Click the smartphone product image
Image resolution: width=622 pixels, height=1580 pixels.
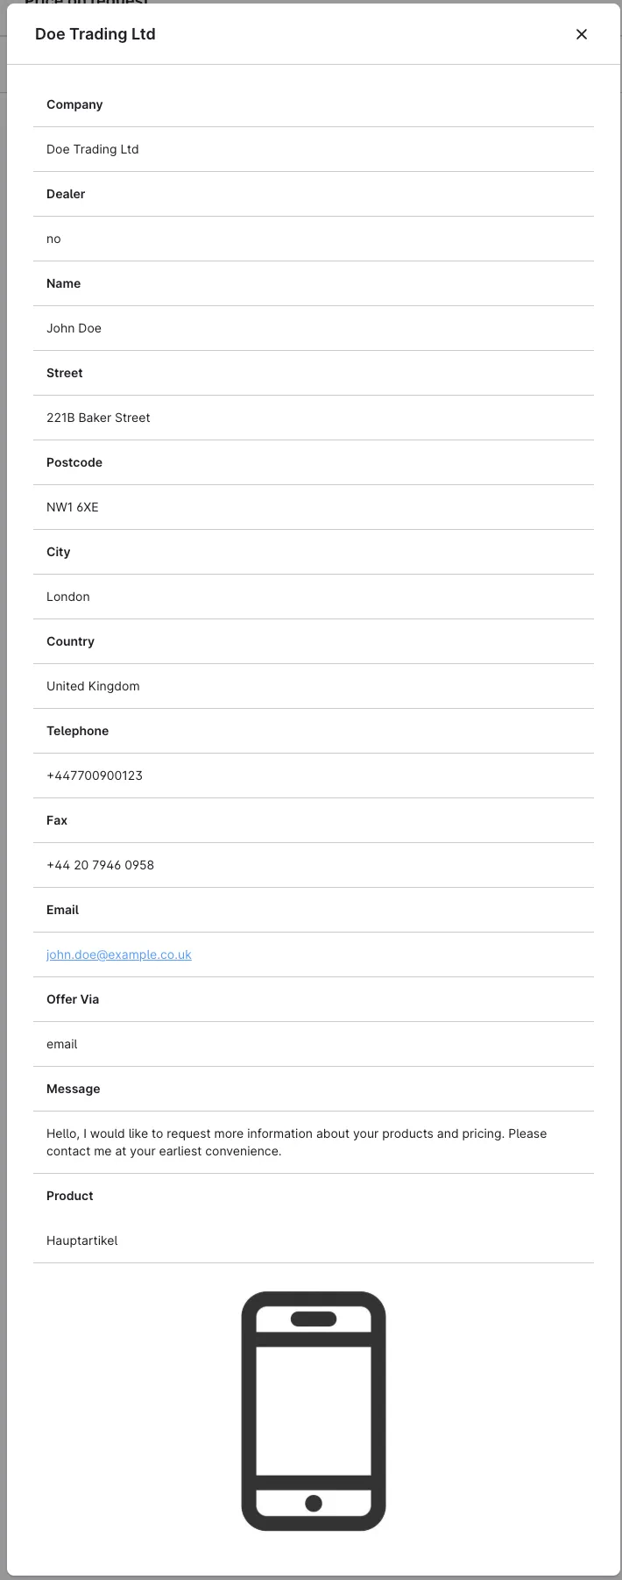click(314, 1411)
